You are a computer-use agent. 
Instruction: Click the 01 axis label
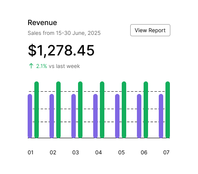(30, 153)
